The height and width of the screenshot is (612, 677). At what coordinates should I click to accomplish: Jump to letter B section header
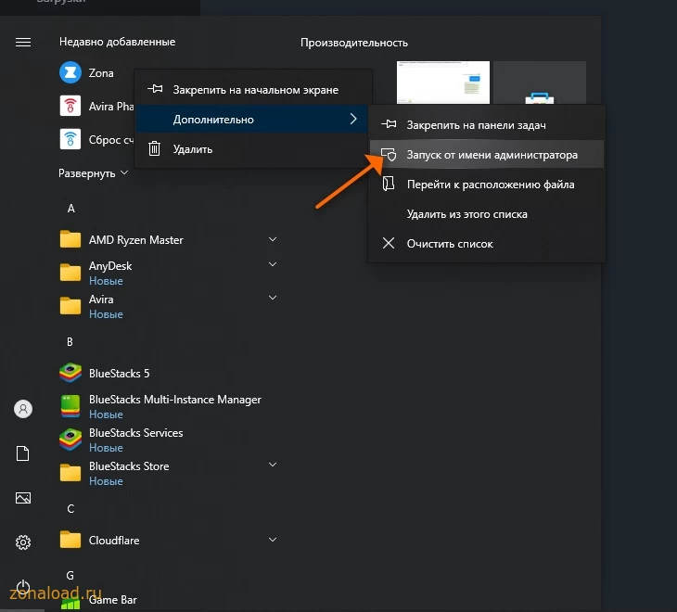(x=70, y=342)
